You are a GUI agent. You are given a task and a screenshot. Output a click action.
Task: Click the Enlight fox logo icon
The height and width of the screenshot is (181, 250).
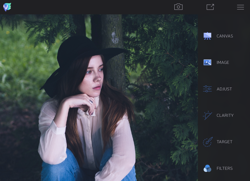7,7
